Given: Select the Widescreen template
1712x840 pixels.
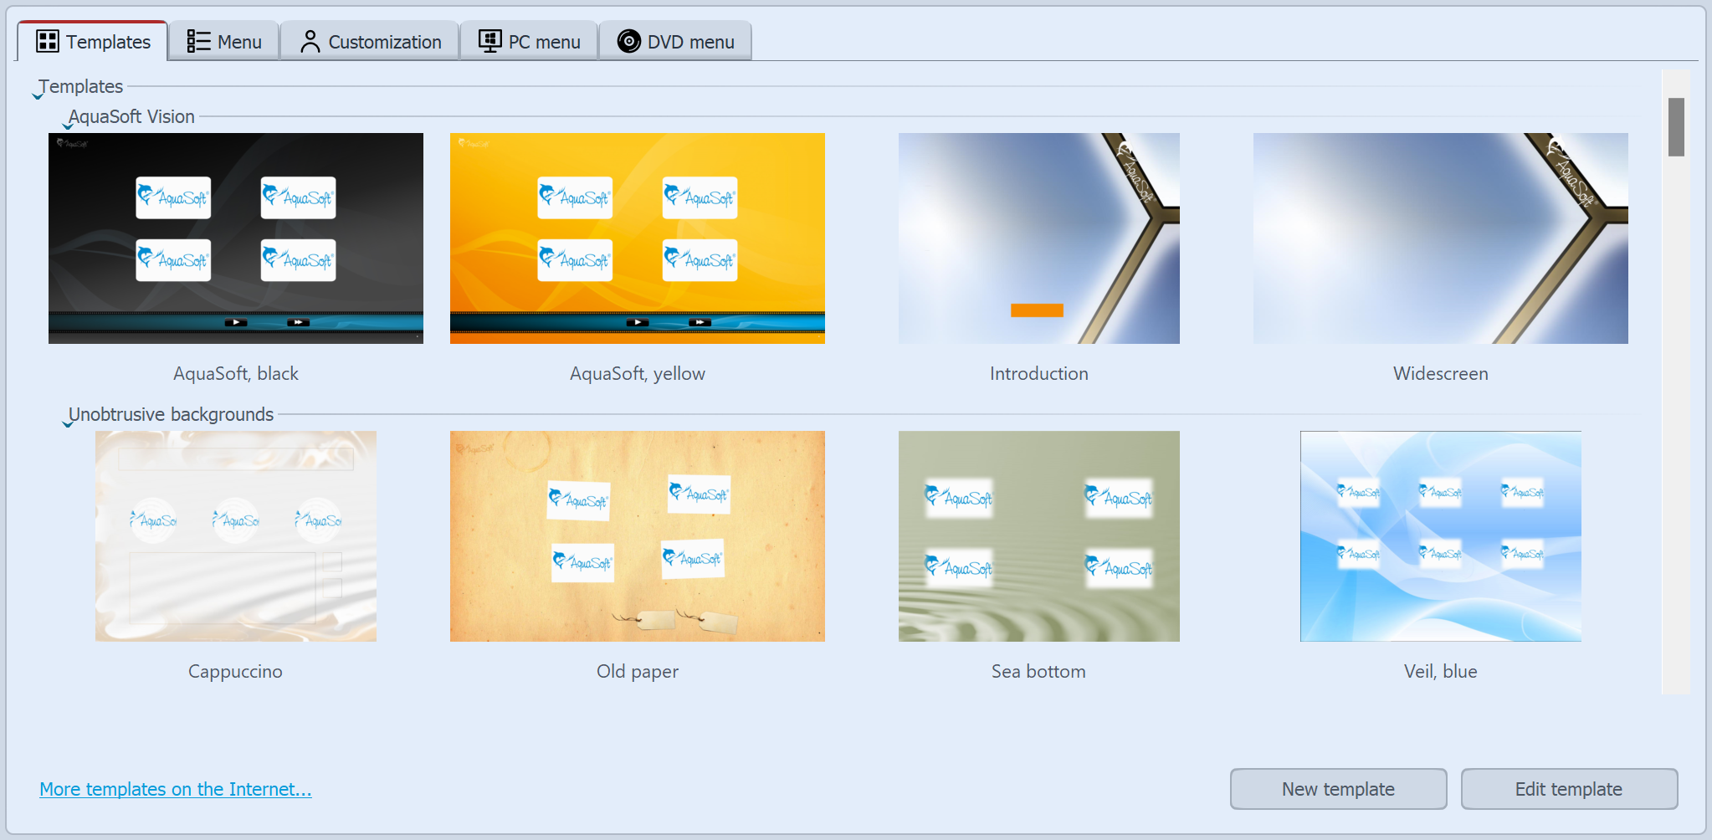Looking at the screenshot, I should [1440, 238].
